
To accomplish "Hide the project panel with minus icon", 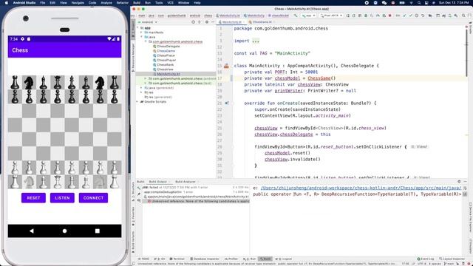I will click(x=213, y=22).
